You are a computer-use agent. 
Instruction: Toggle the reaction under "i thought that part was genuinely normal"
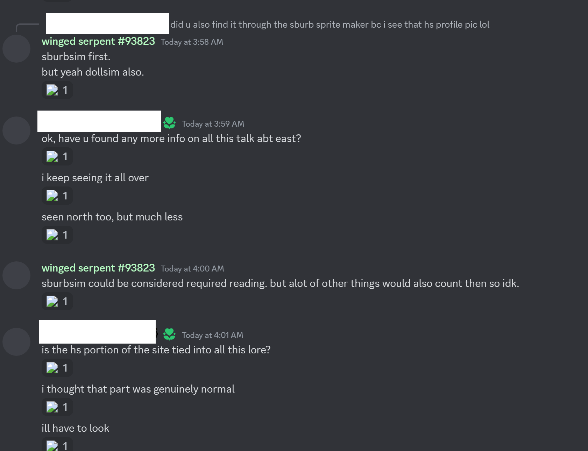57,407
